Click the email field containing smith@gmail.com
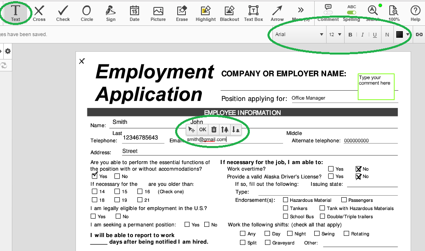 point(206,139)
